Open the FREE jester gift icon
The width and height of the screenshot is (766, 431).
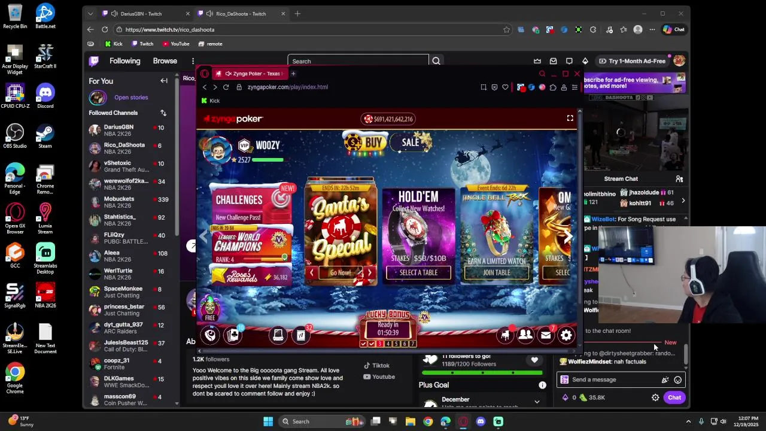(210, 308)
